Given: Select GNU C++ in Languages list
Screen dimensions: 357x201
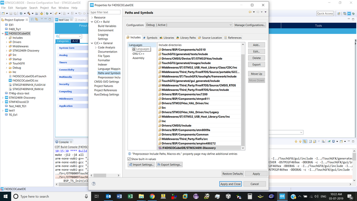Looking at the screenshot, I should (x=138, y=54).
